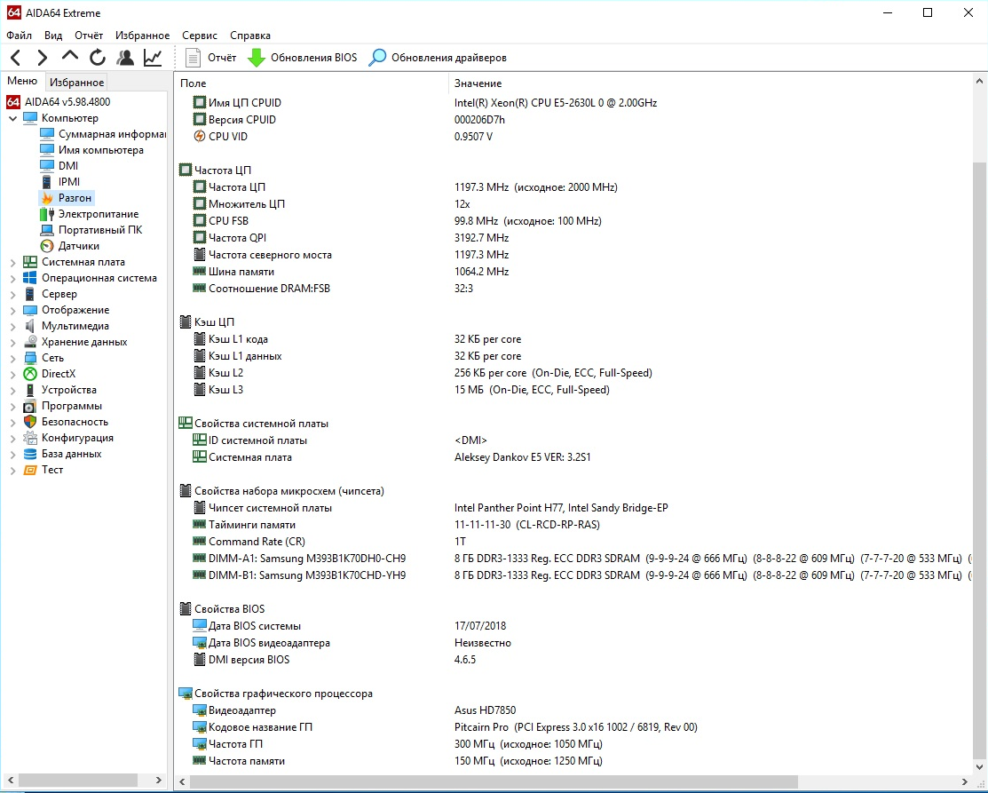Expand the Системная плата tree node

coord(12,262)
